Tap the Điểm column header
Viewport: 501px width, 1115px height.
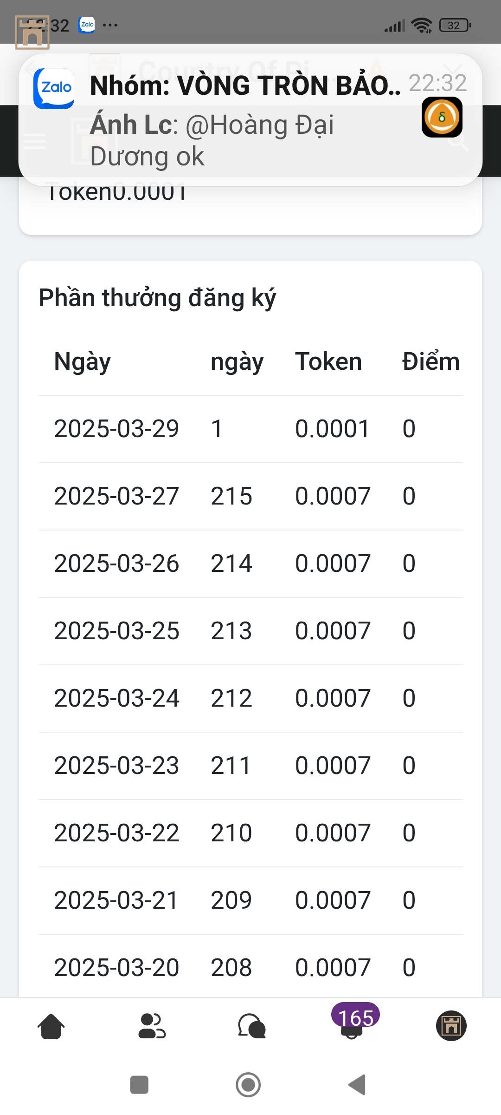pos(431,362)
